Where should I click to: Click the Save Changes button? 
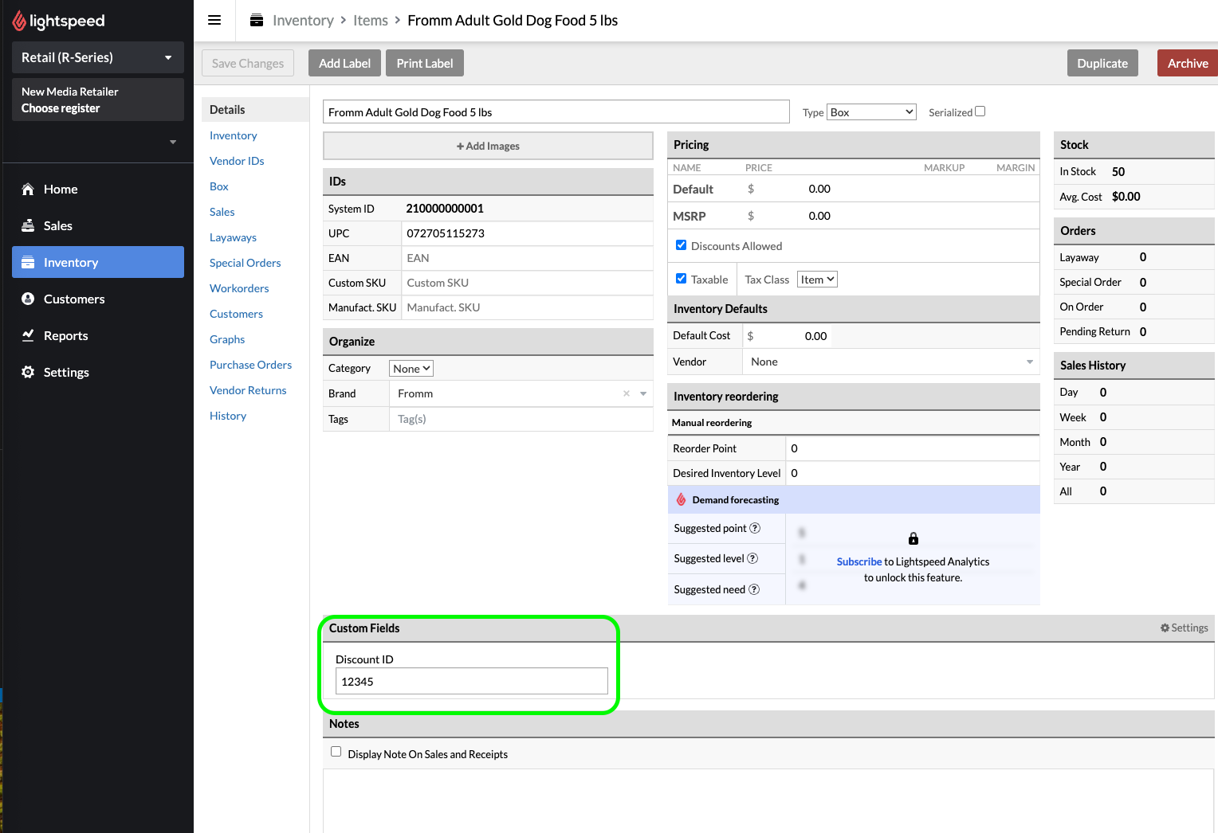248,63
